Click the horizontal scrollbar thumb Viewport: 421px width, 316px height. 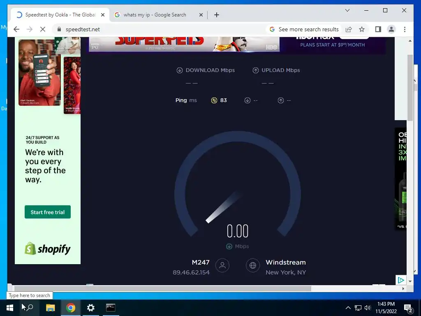point(163,288)
